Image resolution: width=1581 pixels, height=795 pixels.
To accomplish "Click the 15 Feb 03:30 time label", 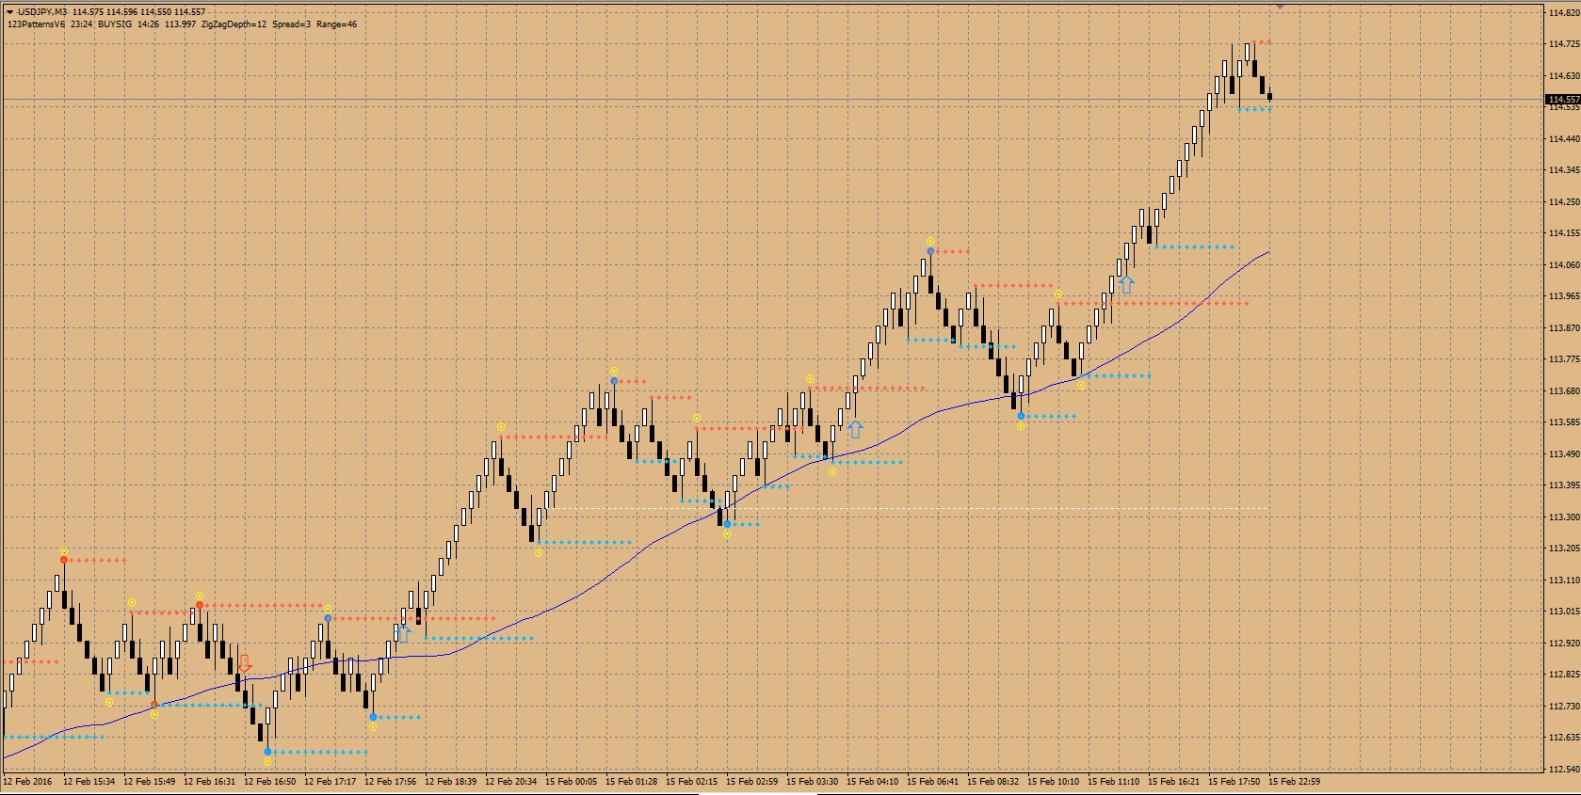I will (x=813, y=781).
